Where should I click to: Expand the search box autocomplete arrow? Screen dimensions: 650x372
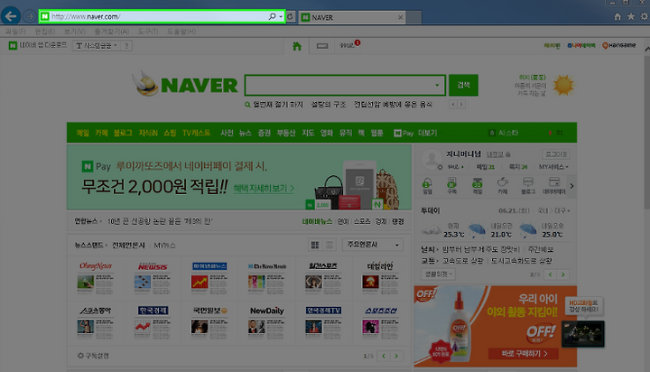[x=437, y=86]
